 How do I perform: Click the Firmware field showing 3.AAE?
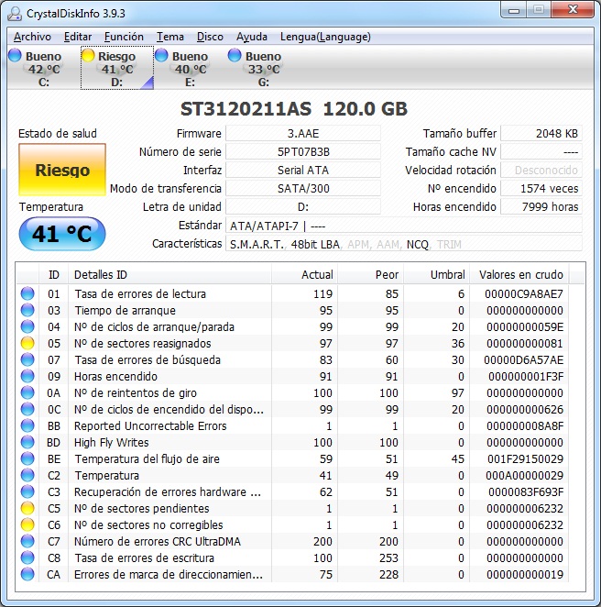[303, 134]
